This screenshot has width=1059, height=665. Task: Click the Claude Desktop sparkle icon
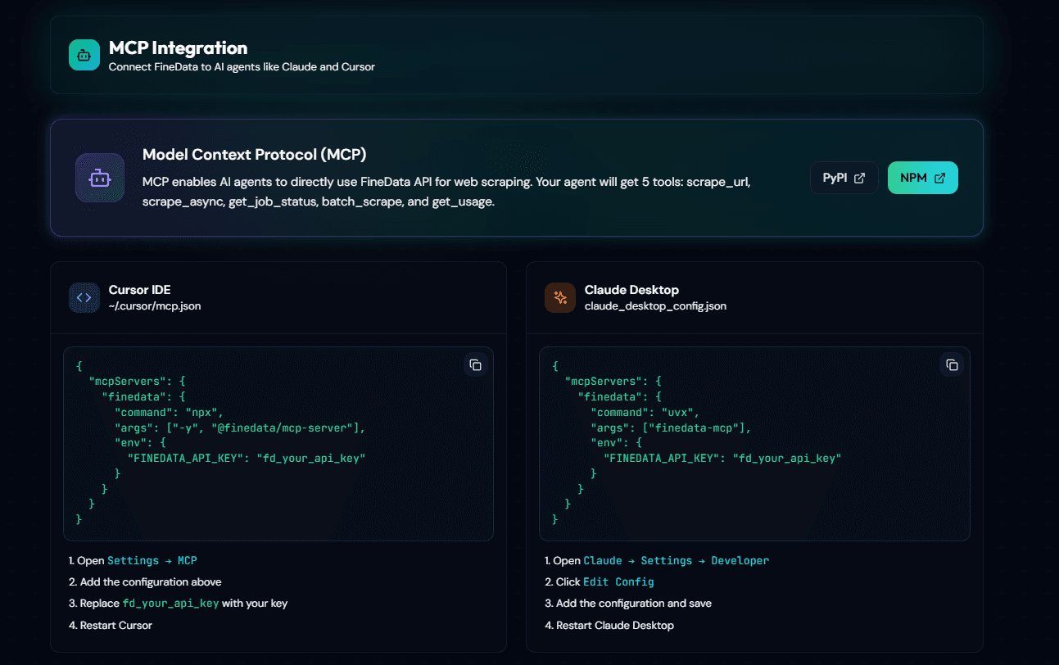(x=560, y=298)
